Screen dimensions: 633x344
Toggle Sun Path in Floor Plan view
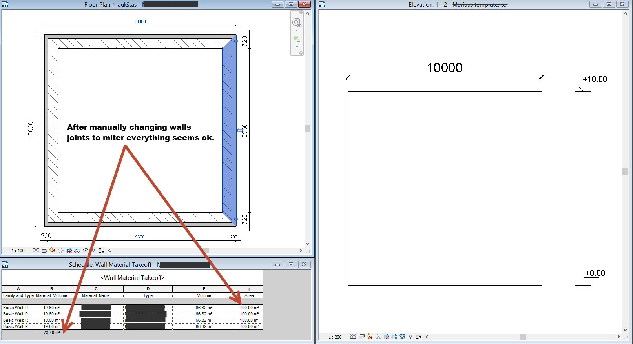(52, 250)
